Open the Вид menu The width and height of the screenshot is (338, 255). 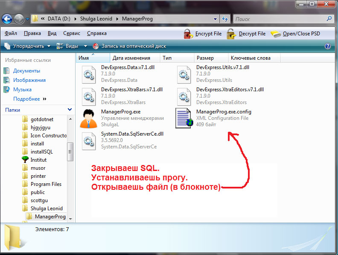point(52,33)
